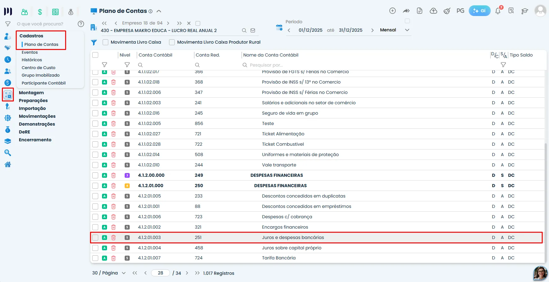Click the Históricos link in sidebar
549x282 pixels.
point(32,60)
